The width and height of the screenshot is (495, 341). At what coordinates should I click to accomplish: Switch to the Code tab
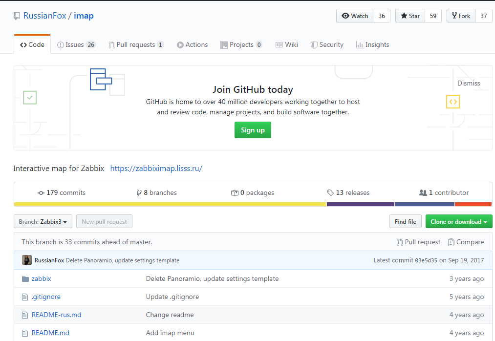click(x=32, y=44)
